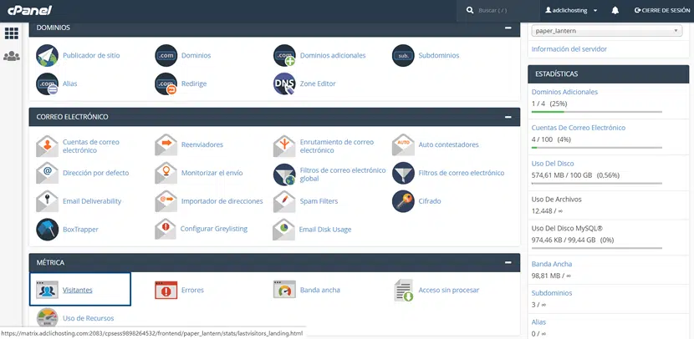Click the Cifrado key icon
The image size is (694, 339).
point(404,201)
